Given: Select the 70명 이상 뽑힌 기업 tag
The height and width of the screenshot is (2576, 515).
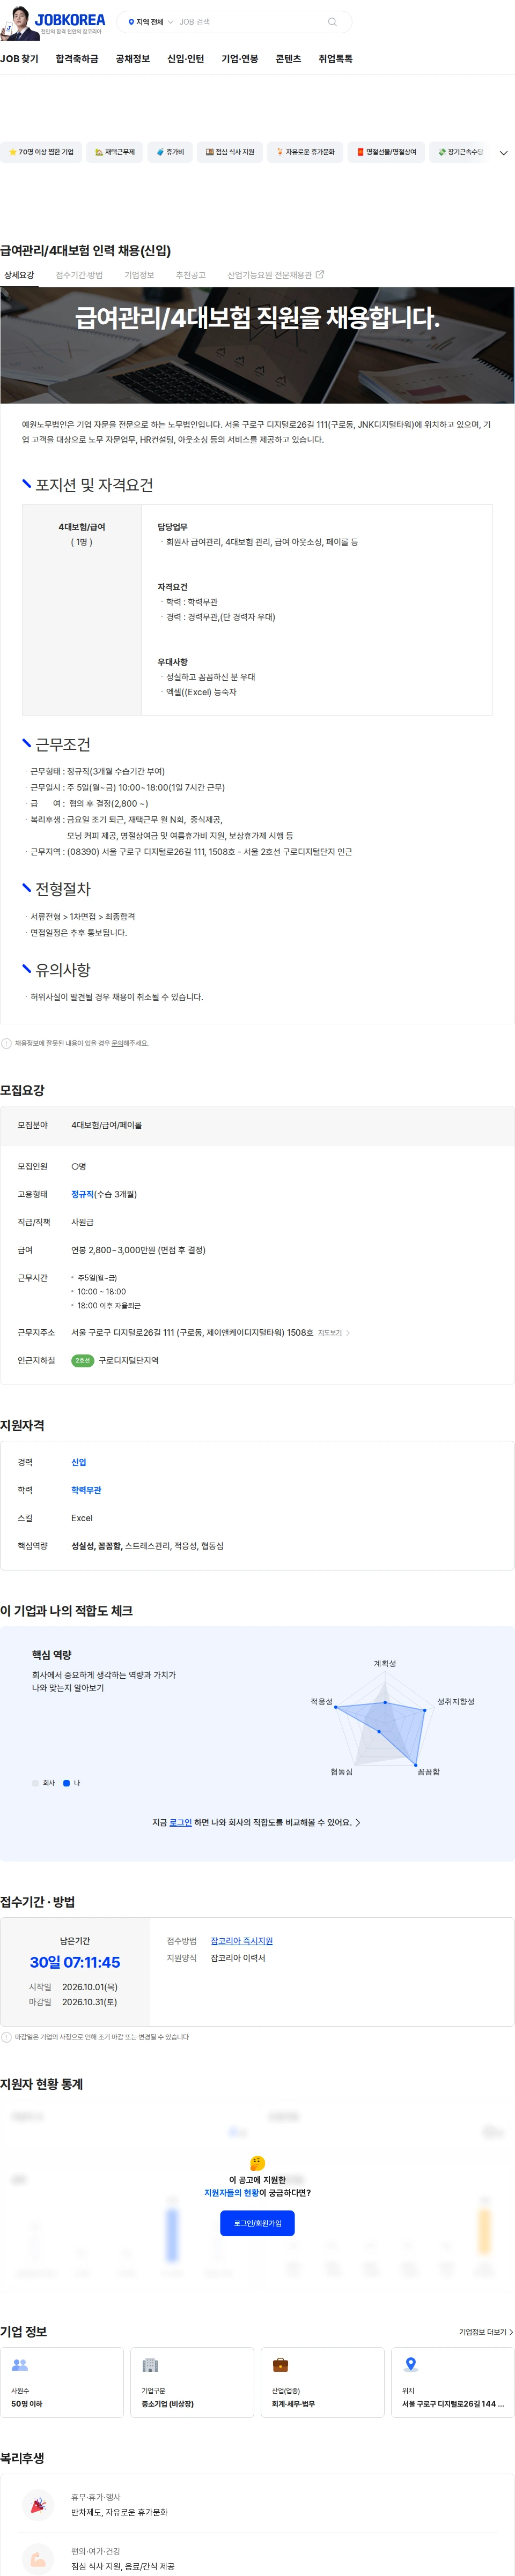Looking at the screenshot, I should coord(40,152).
